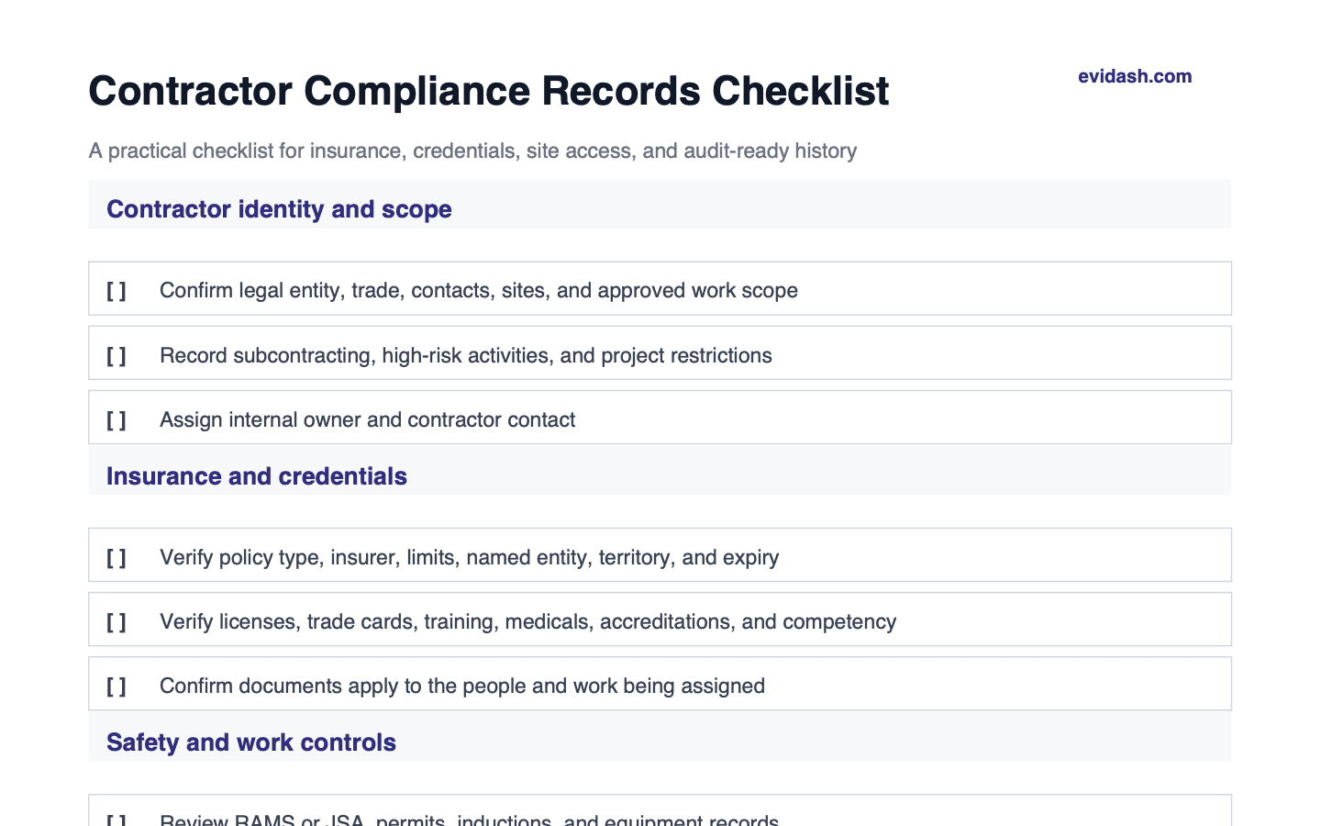Select the subtitle about audit-ready history
1321x826 pixels.
click(473, 151)
